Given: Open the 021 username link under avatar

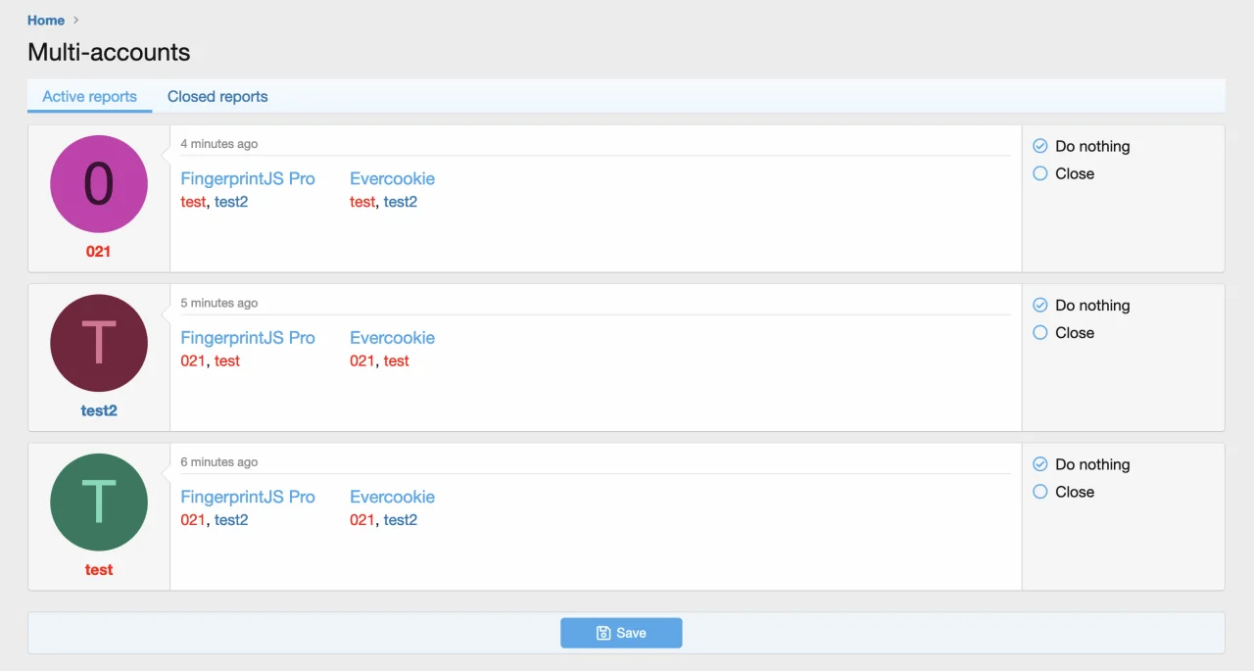Looking at the screenshot, I should point(99,252).
